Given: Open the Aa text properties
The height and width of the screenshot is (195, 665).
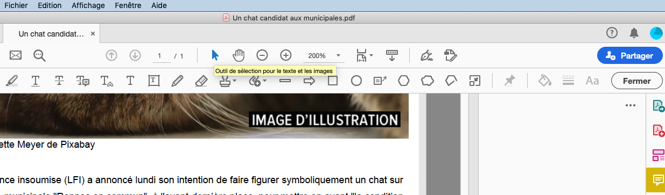Looking at the screenshot, I should click(592, 81).
